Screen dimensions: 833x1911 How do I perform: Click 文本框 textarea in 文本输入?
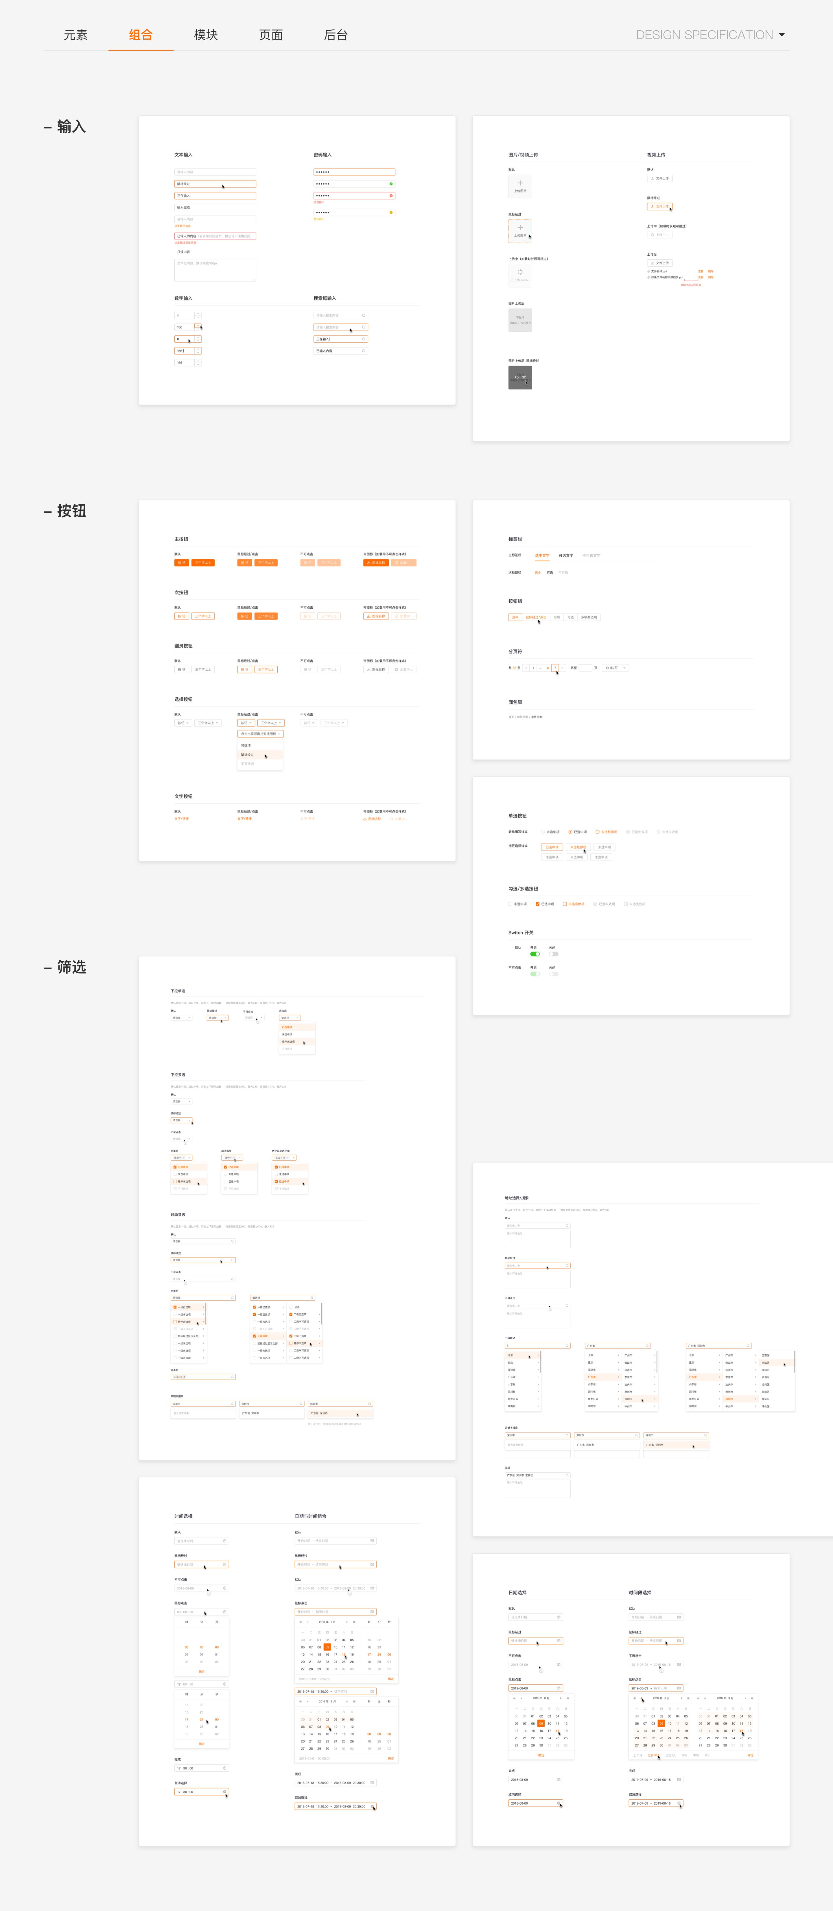[215, 270]
